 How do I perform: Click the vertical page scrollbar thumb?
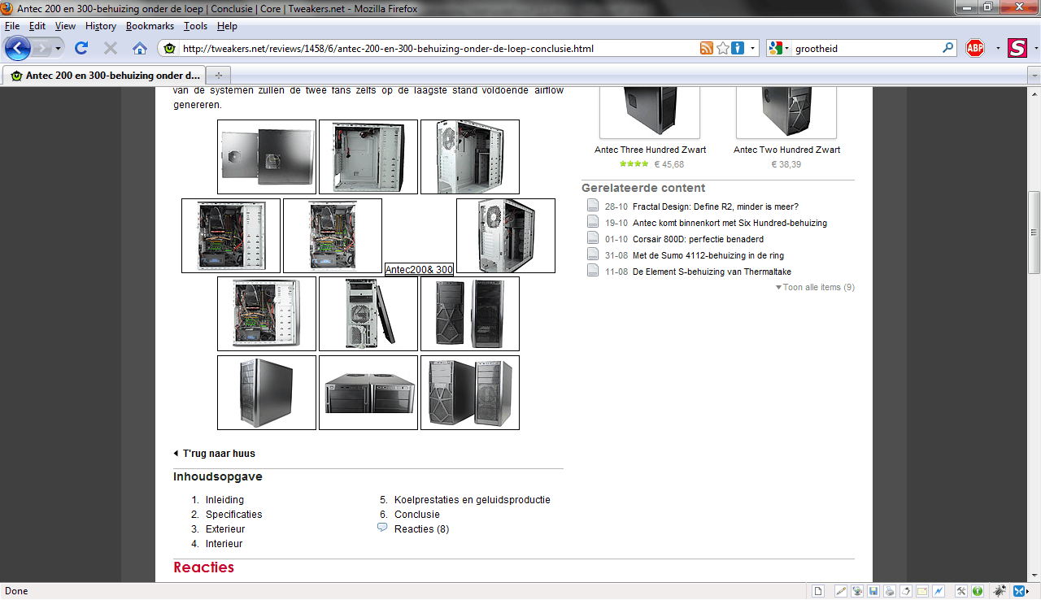[x=1034, y=233]
